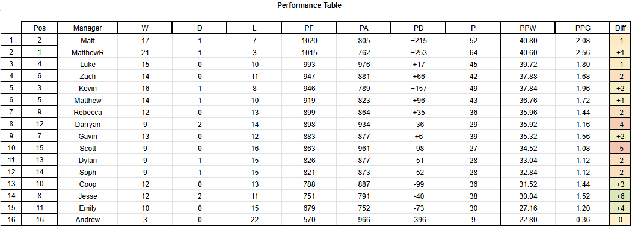This screenshot has width=635, height=230.
Task: Select the cell containing MatthewR
Action: [87, 53]
